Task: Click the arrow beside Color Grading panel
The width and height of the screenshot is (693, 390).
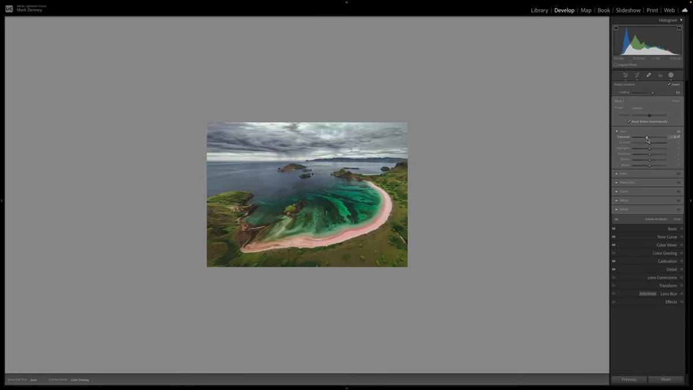Action: (x=681, y=253)
